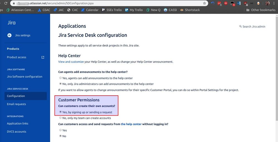Image resolution: width=278 pixels, height=142 pixels.
Task: Open the Calendar bookmark
Action: pos(90,10)
